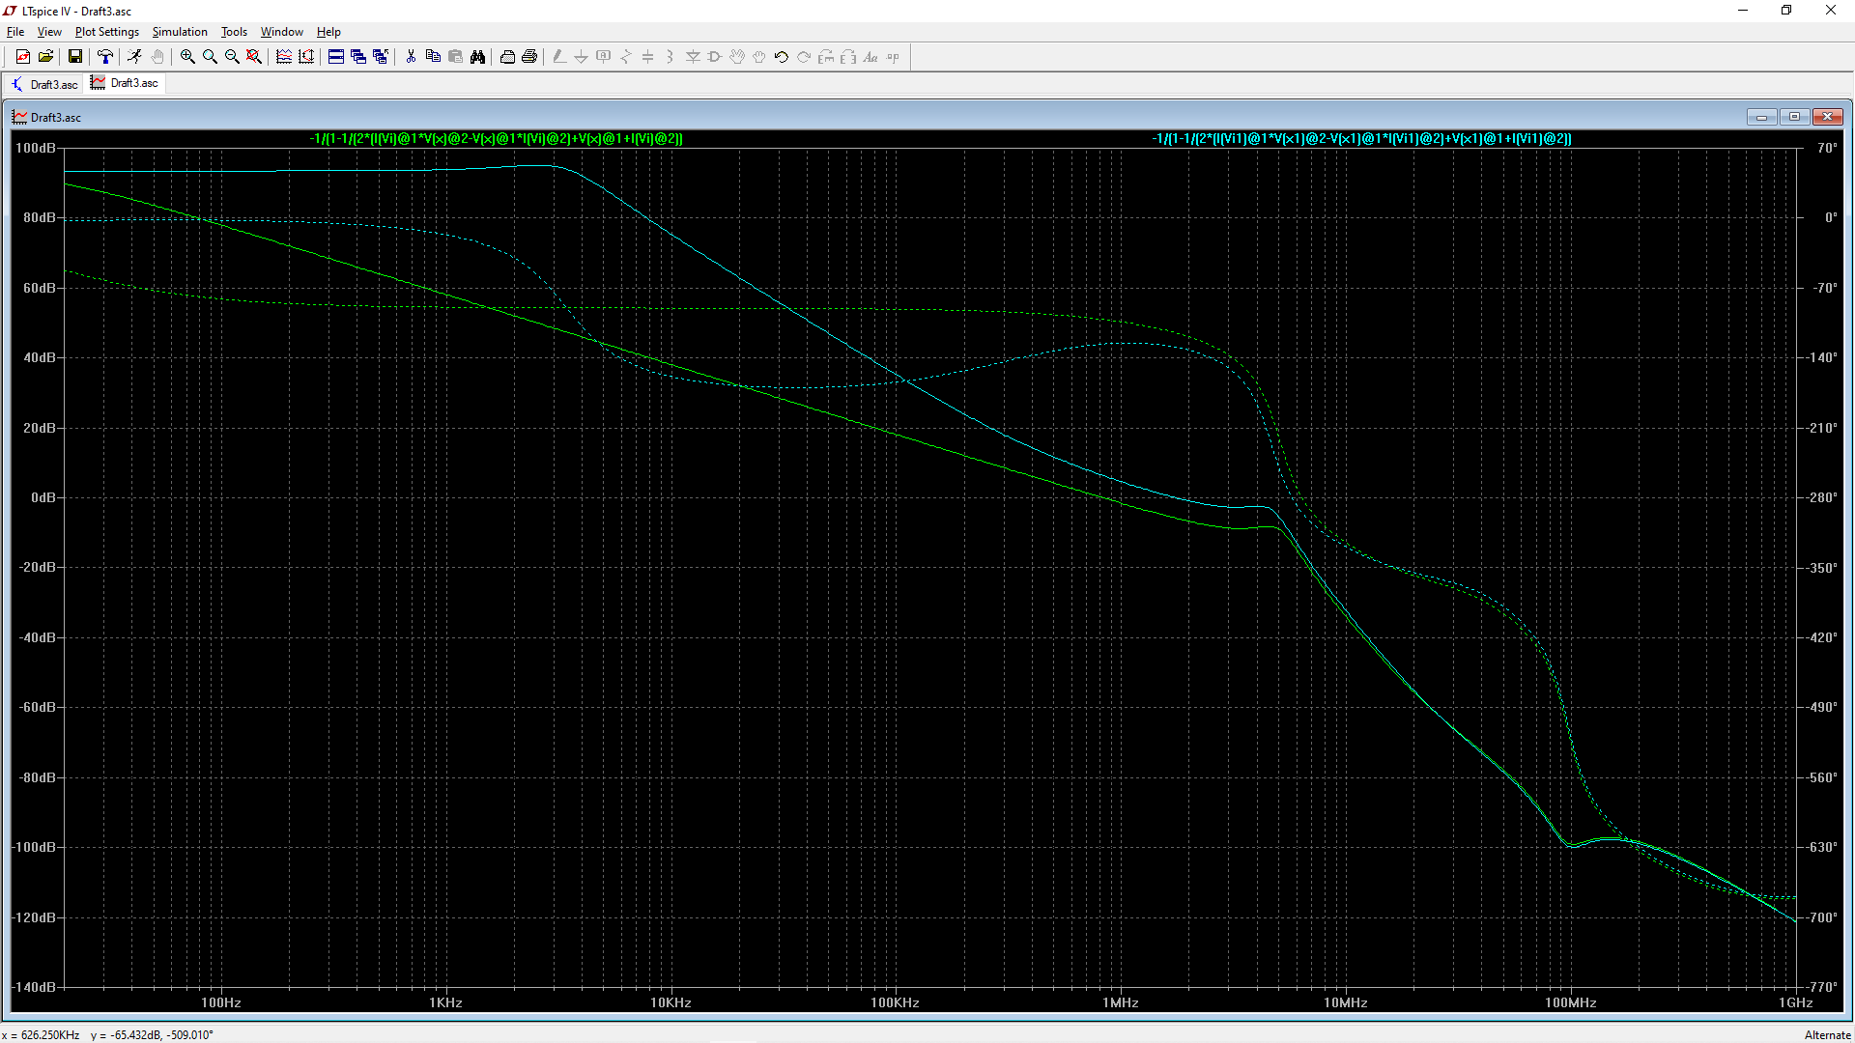Select the waveform Draft3.asc tab
The width and height of the screenshot is (1855, 1043).
click(x=126, y=83)
